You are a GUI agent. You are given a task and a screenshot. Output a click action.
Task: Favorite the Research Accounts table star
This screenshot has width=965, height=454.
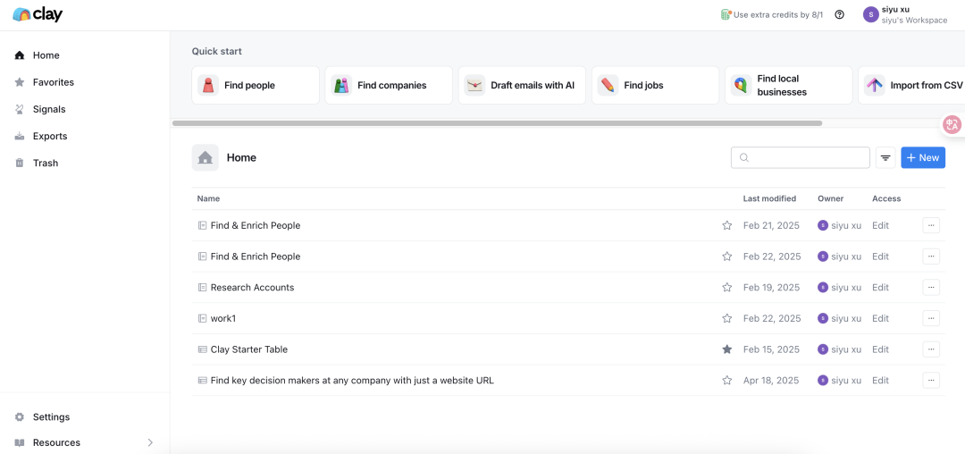[x=726, y=288]
